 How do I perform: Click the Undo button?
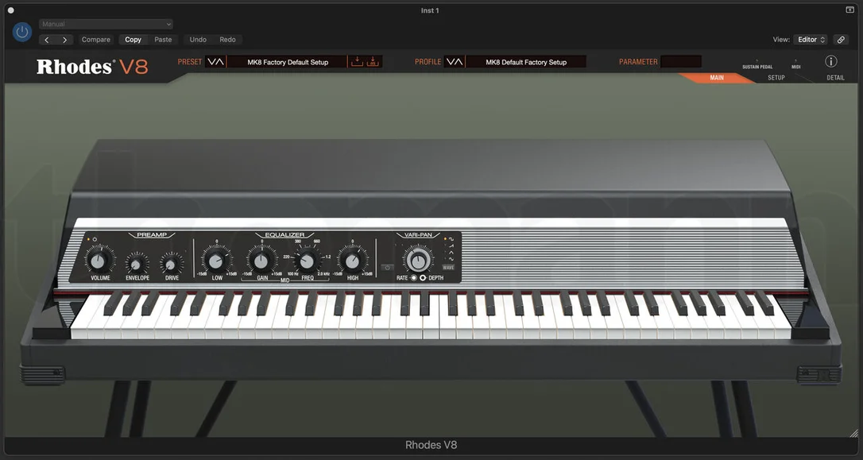(198, 40)
